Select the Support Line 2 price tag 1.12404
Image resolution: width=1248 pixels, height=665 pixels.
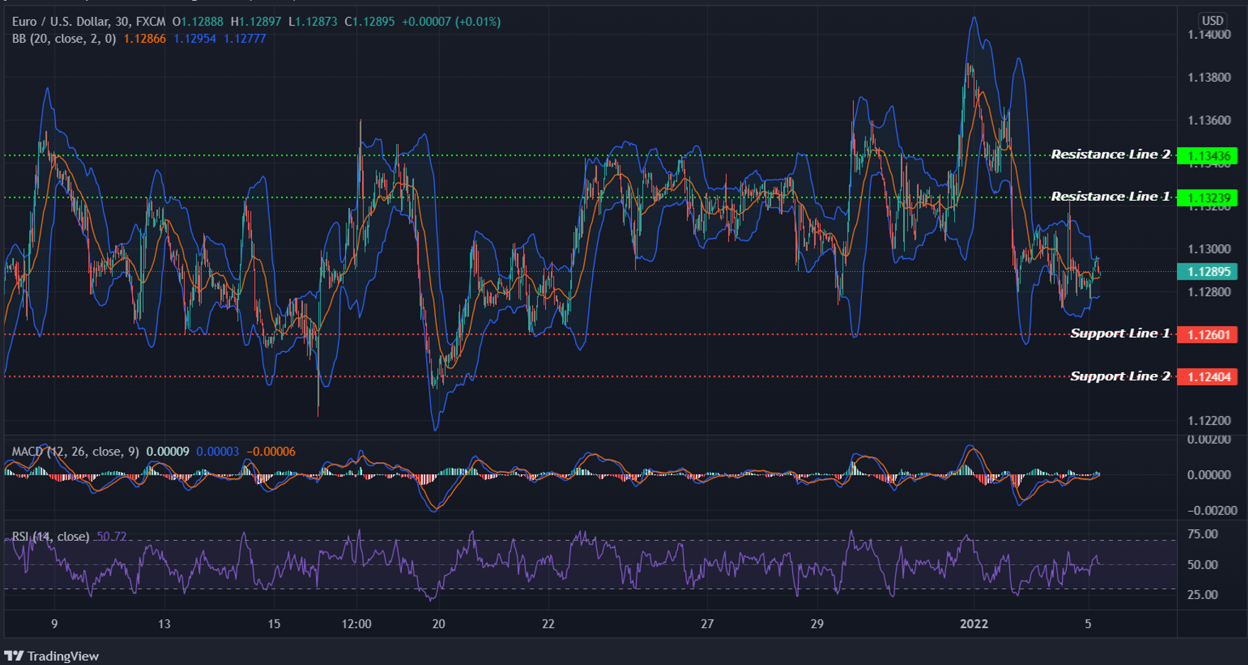coord(1210,377)
